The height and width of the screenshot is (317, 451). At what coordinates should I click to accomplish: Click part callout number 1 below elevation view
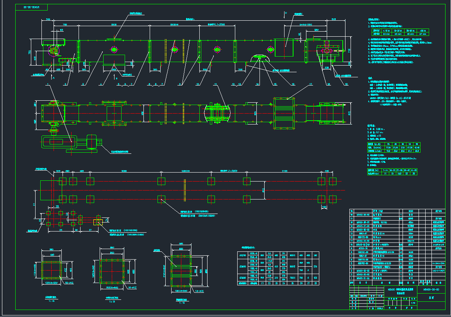point(48,84)
